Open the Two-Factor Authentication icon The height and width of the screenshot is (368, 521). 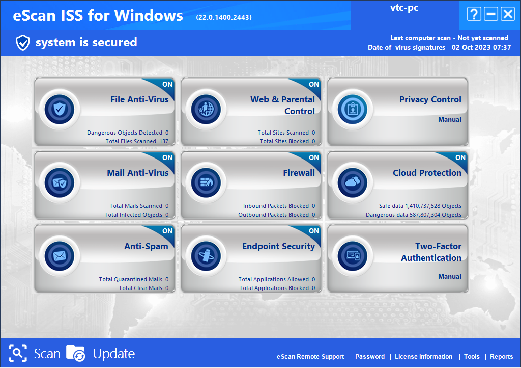coord(353,255)
